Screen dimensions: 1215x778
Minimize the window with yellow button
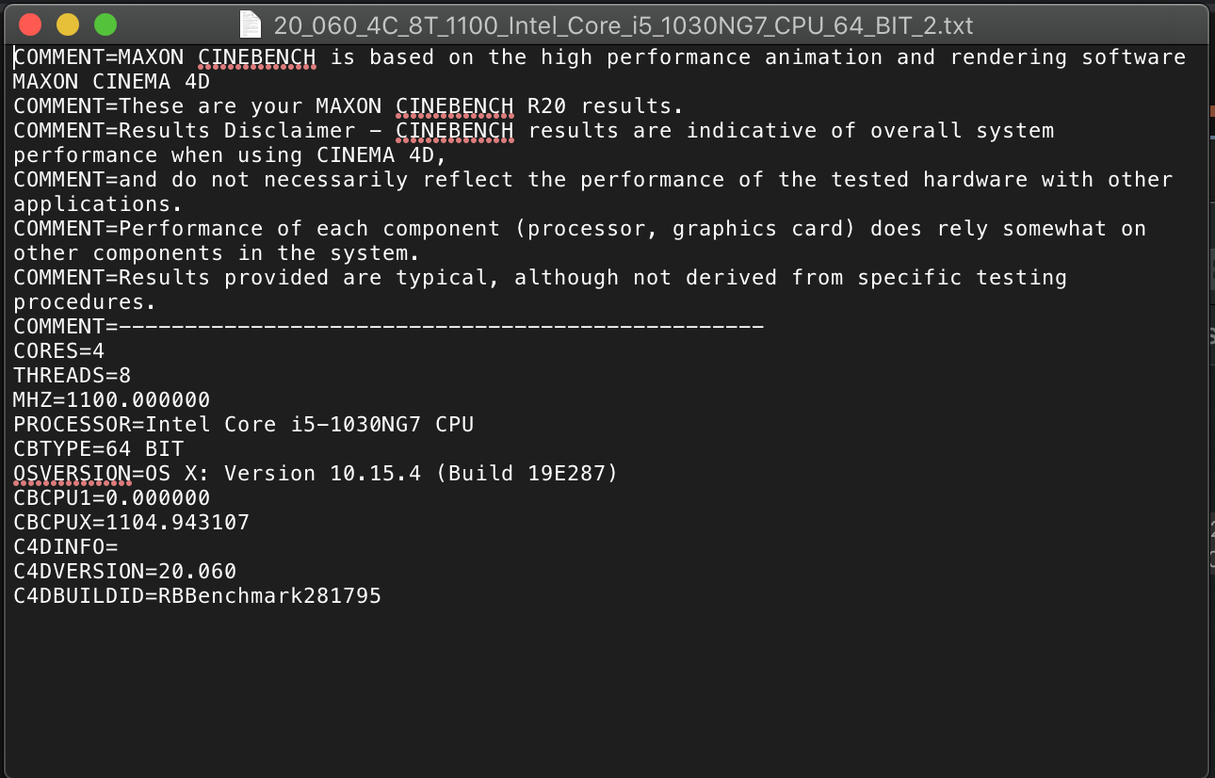[x=68, y=24]
